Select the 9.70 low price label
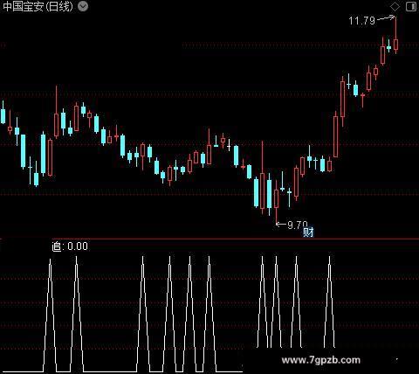Viewport: 419px width, 374px height. coord(298,225)
